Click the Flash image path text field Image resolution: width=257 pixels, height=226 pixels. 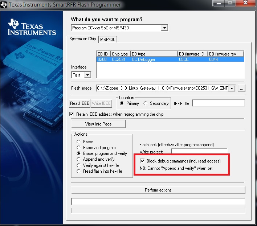(162, 88)
